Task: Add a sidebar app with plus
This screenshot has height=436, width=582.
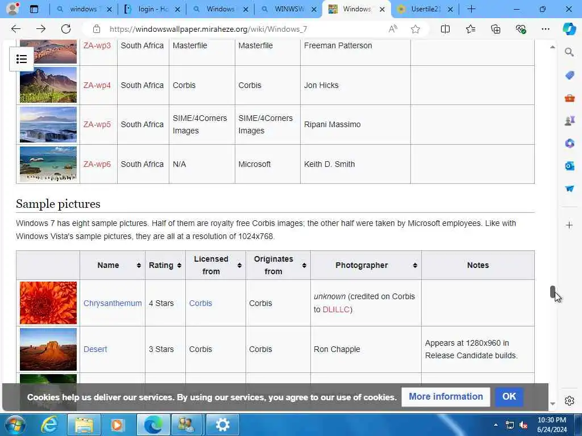Action: pos(569,225)
